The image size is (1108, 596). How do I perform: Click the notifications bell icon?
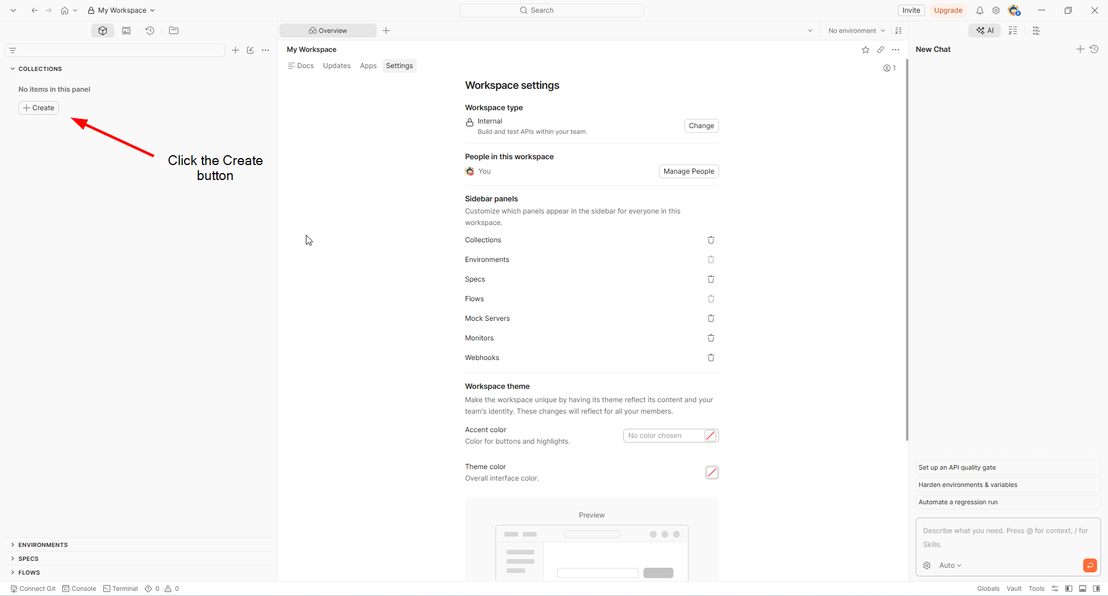pyautogui.click(x=980, y=10)
